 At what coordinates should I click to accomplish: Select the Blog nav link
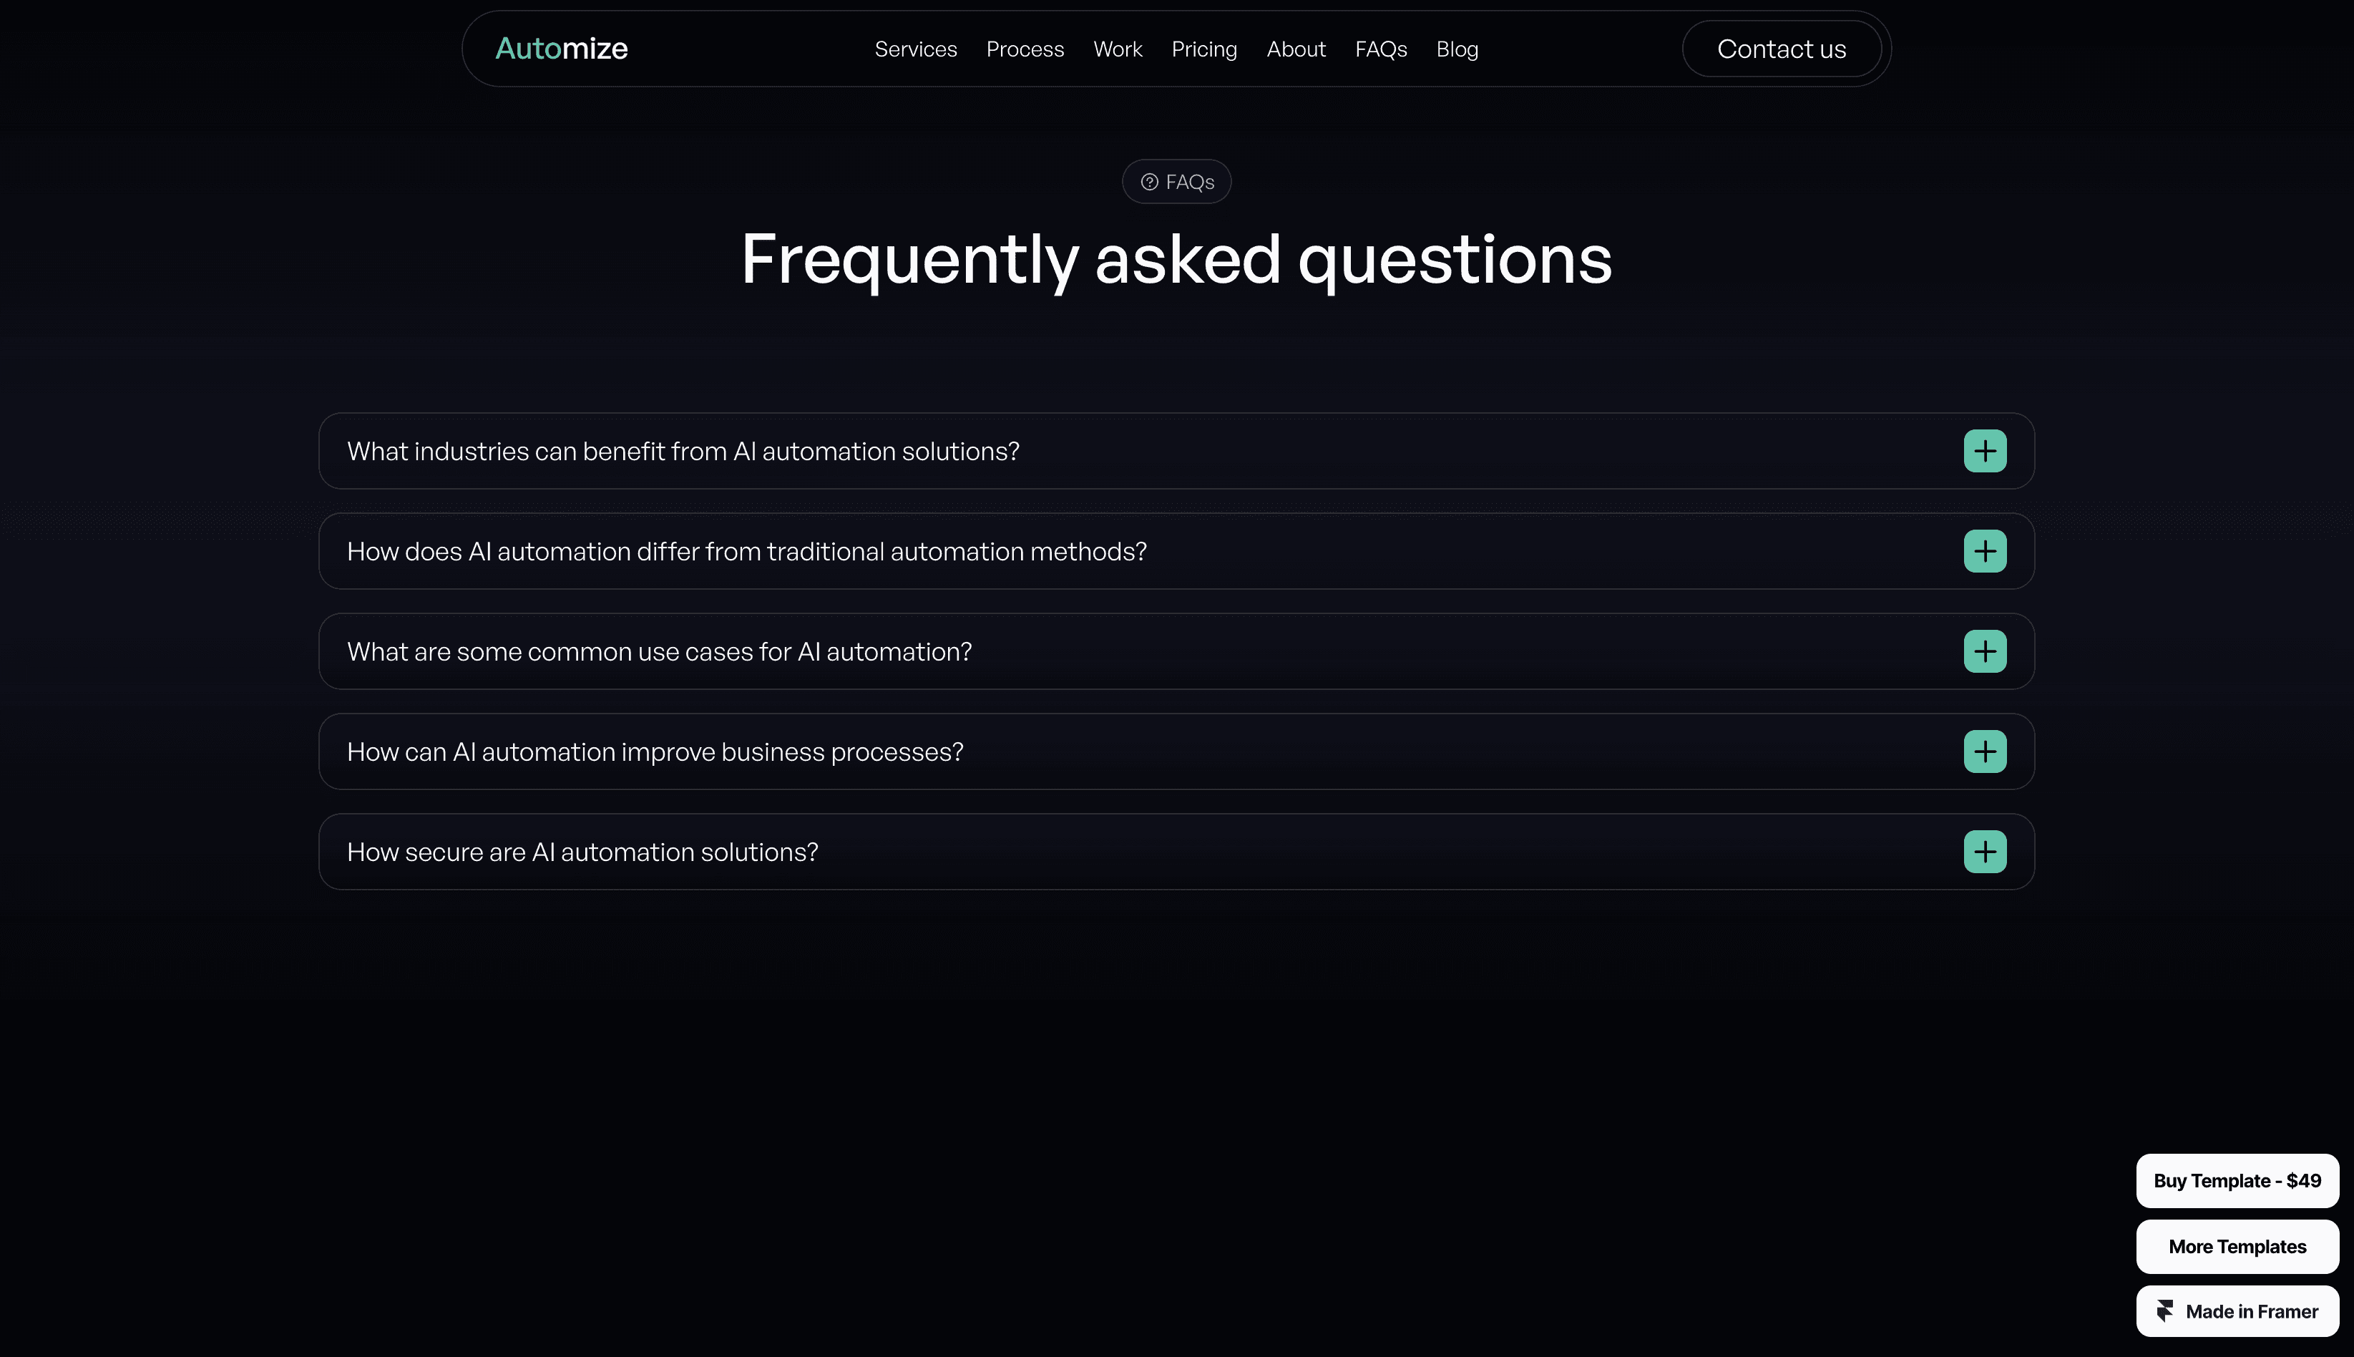(1457, 49)
